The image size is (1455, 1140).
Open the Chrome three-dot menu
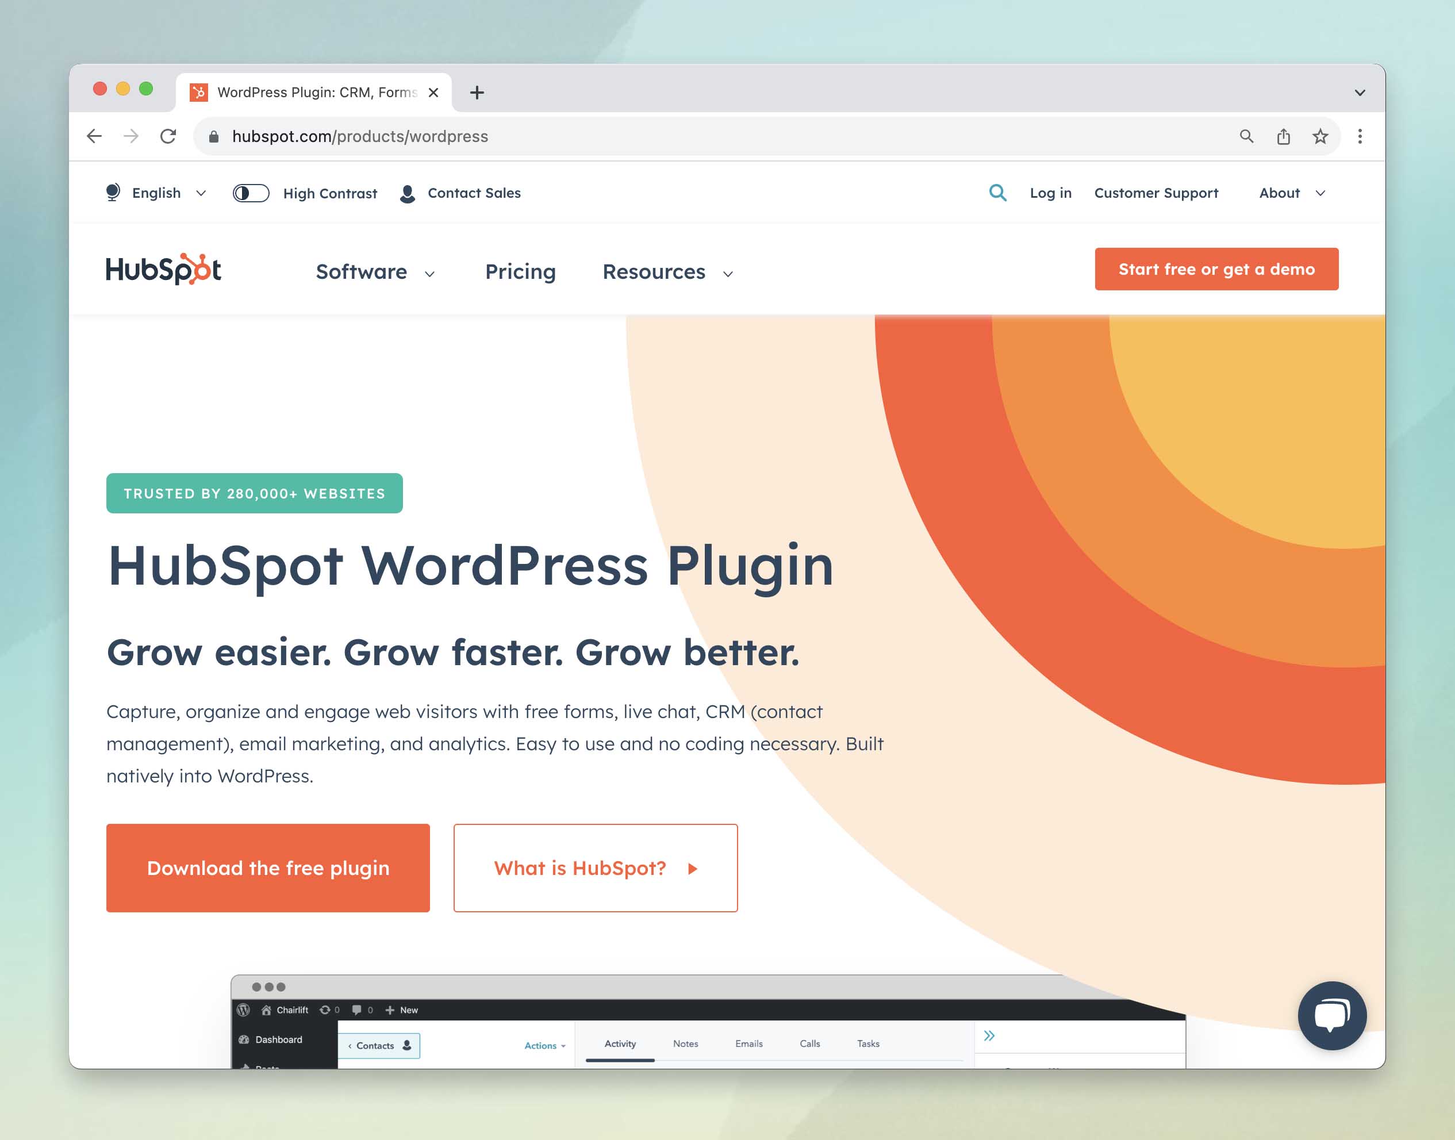click(1360, 136)
